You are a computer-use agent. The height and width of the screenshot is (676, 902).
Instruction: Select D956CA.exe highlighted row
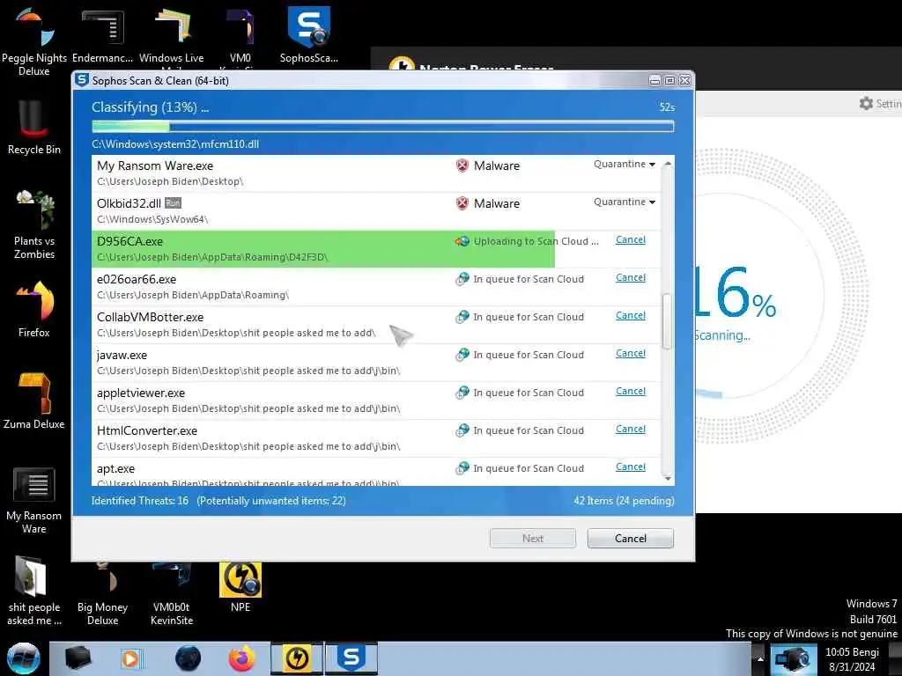376,249
